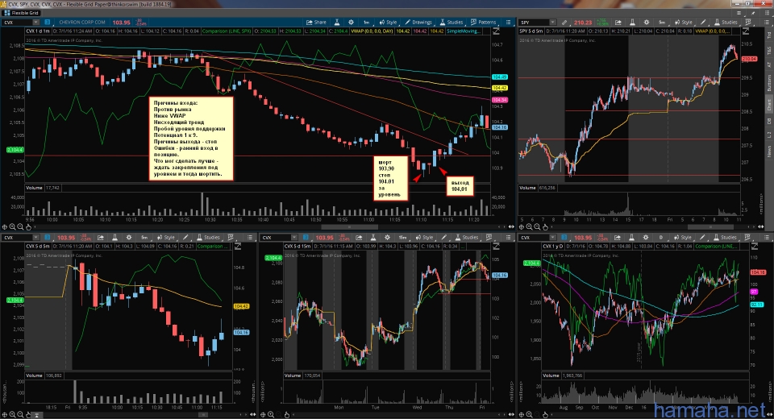The height and width of the screenshot is (419, 774).
Task: Open the Style menu in the bottom-left CVX chart
Action: click(x=166, y=238)
